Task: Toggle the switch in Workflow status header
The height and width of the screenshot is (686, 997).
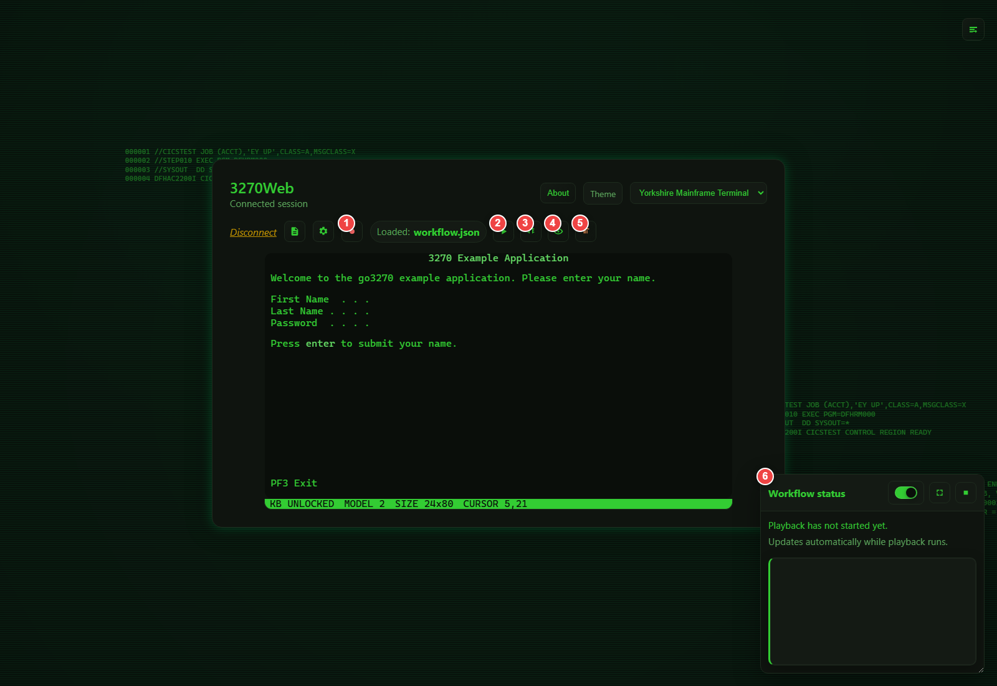Action: pos(905,493)
